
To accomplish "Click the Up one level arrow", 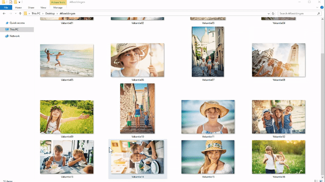I will click(x=20, y=13).
